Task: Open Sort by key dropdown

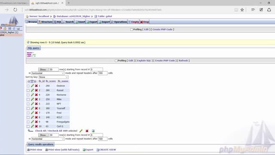Action: [53, 77]
